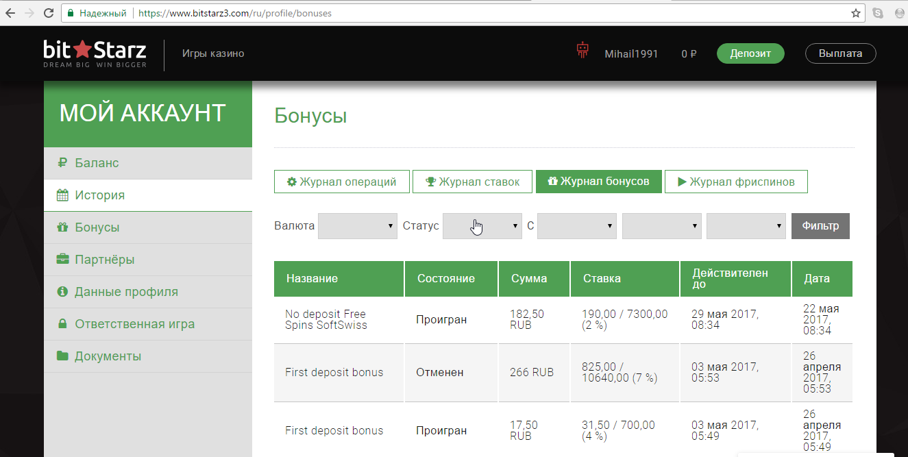This screenshot has height=457, width=908.
Task: Switch to Журнал фриспинов tab
Action: (735, 182)
